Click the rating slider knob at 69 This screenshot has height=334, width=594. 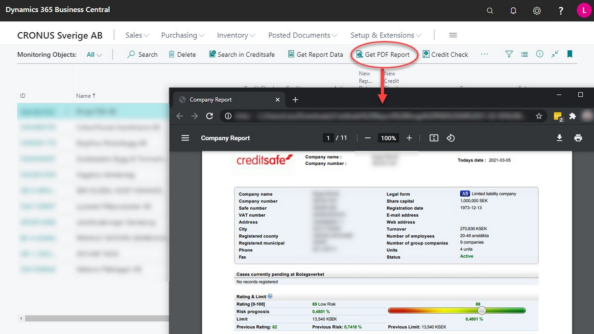point(482,311)
